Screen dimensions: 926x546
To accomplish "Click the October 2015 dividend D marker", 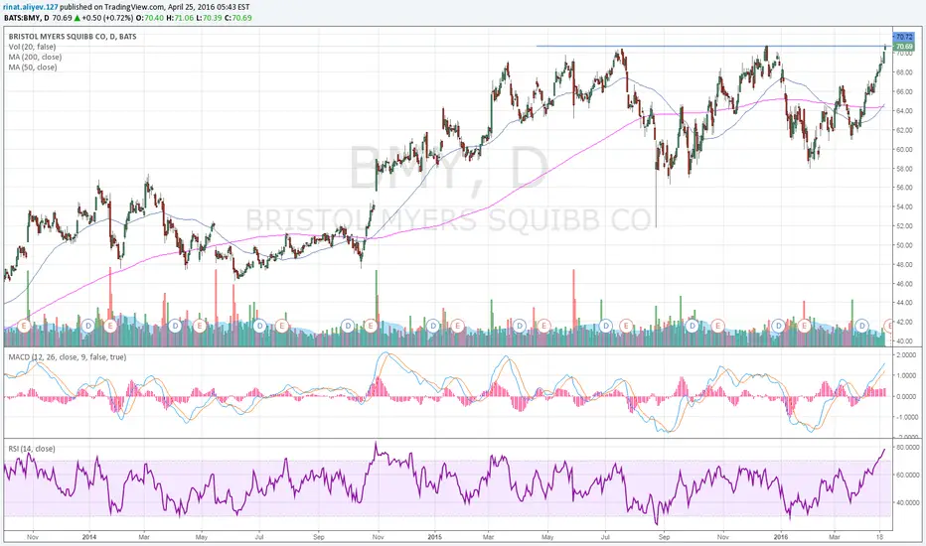I will point(693,326).
